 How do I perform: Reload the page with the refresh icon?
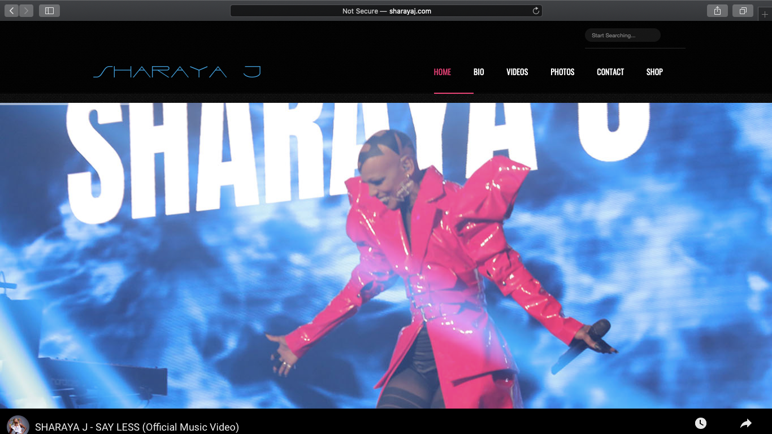(536, 11)
